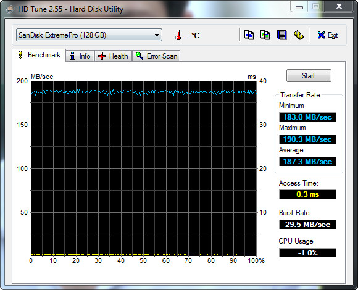Close the HD Tune window
The width and height of the screenshot is (358, 290).
pos(339,6)
